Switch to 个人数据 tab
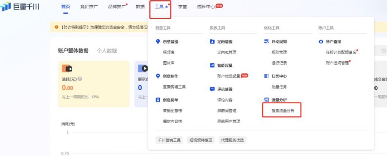Viewport: 387px width, 156px height. (x=107, y=51)
